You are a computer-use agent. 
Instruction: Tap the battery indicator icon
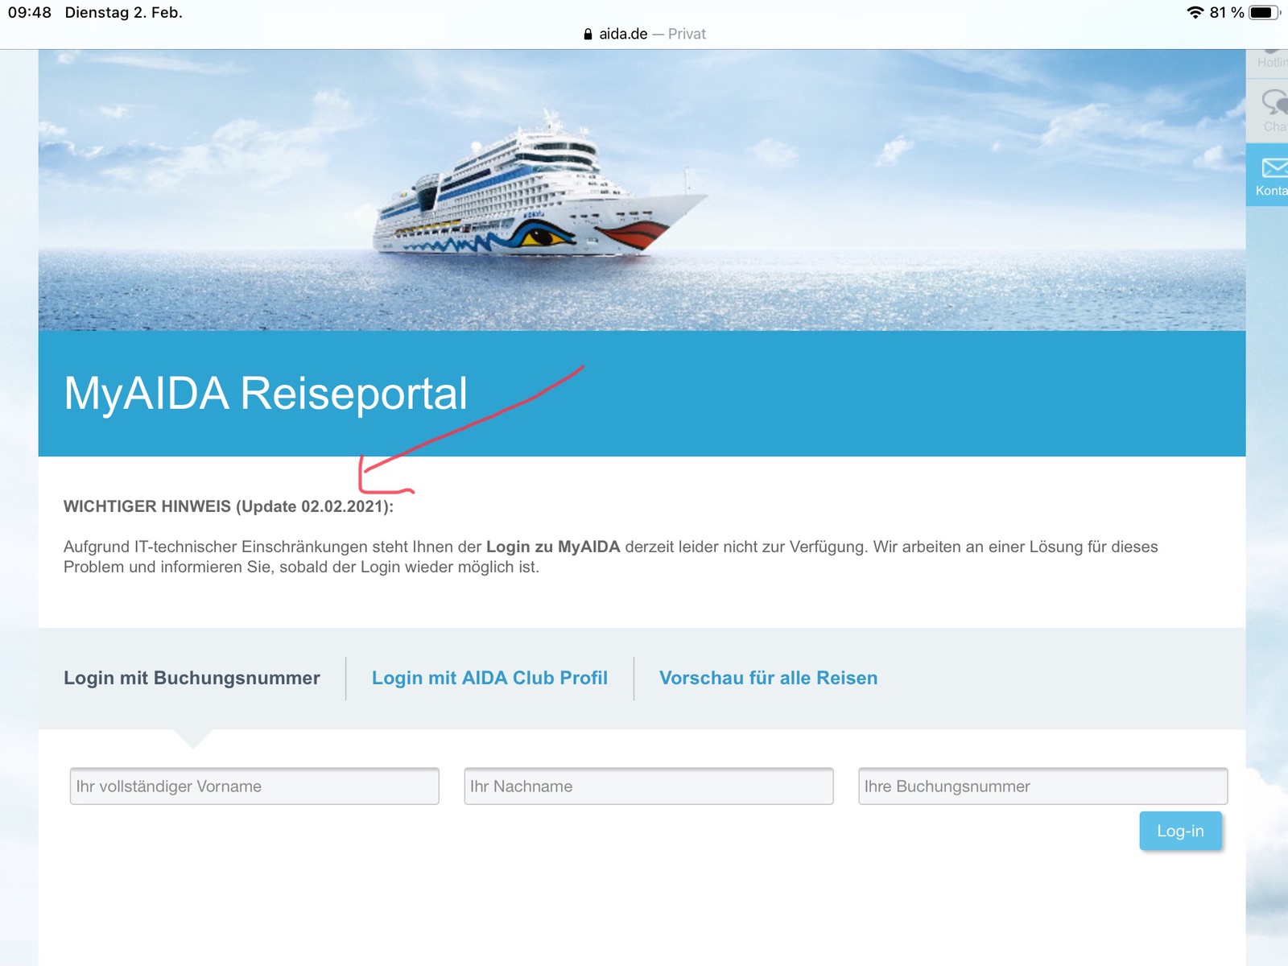tap(1264, 13)
